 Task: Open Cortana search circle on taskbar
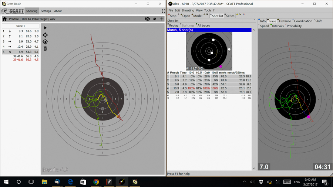click(19, 182)
